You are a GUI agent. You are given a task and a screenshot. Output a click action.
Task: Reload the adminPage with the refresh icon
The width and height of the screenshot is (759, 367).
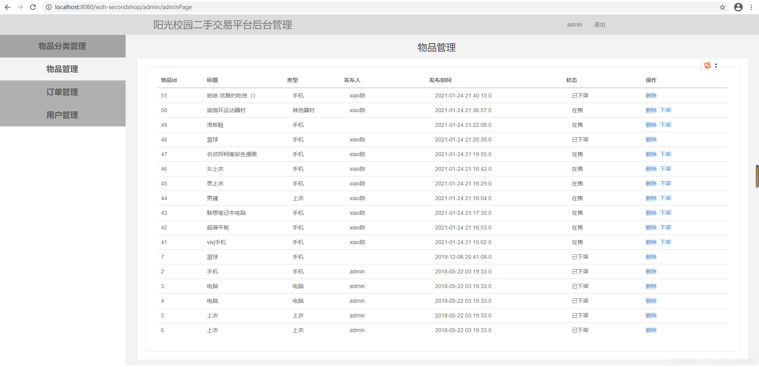tap(33, 7)
